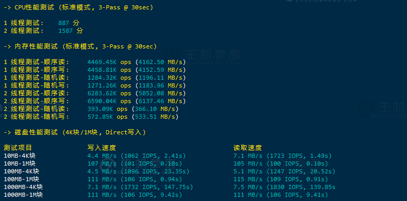Click the 1000MB-4K块 read speed 7.5 MB/s
This screenshot has height=201, width=407.
248,187
